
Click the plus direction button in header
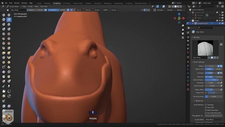coord(71,10)
